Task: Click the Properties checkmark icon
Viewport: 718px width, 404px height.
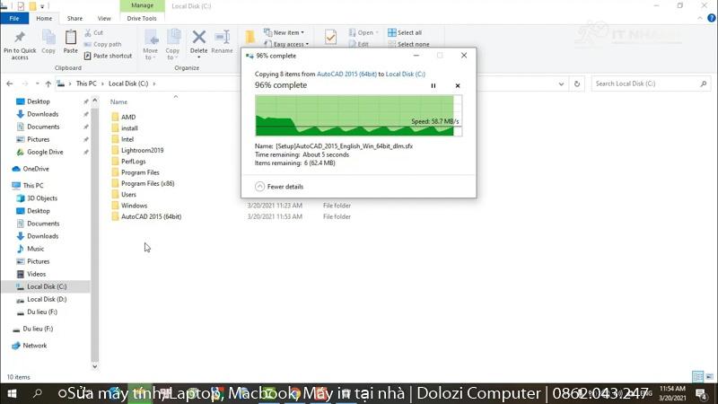Action: tap(330, 37)
